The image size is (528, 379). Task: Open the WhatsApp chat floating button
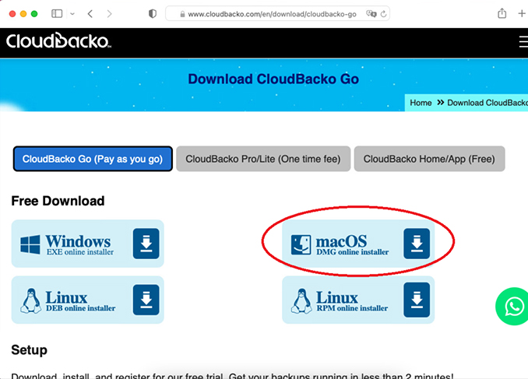[x=513, y=307]
